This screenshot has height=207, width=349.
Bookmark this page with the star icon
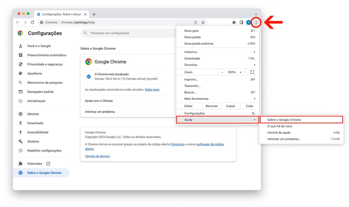coord(203,22)
